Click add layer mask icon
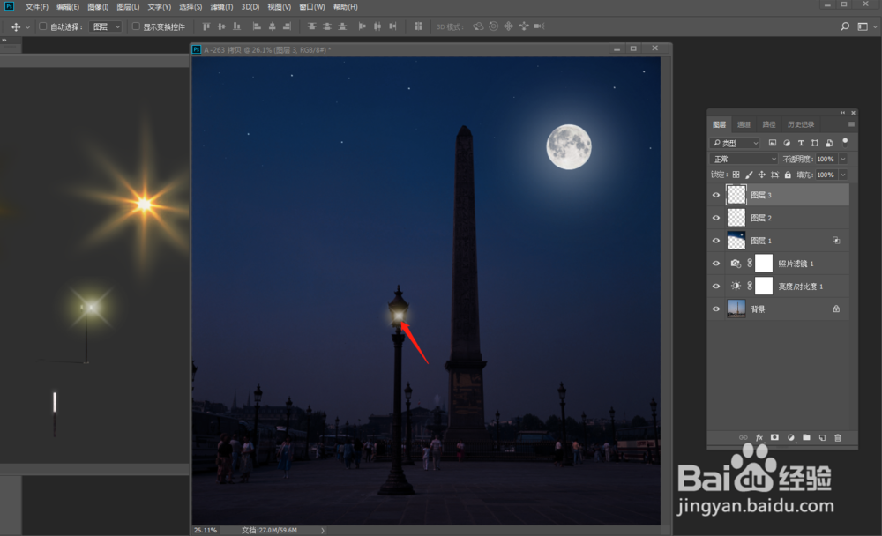882x536 pixels. 774,437
